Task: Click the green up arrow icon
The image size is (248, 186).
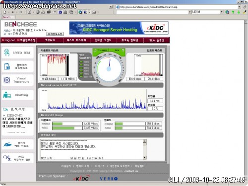Action: (233, 12)
